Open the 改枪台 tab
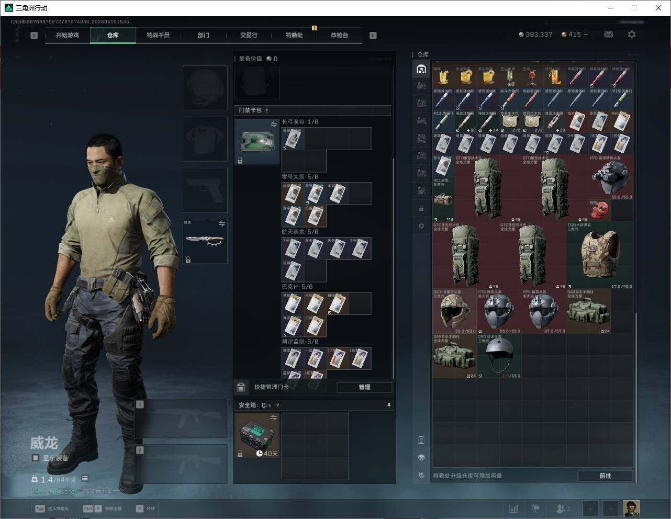Image resolution: width=671 pixels, height=519 pixels. [339, 35]
